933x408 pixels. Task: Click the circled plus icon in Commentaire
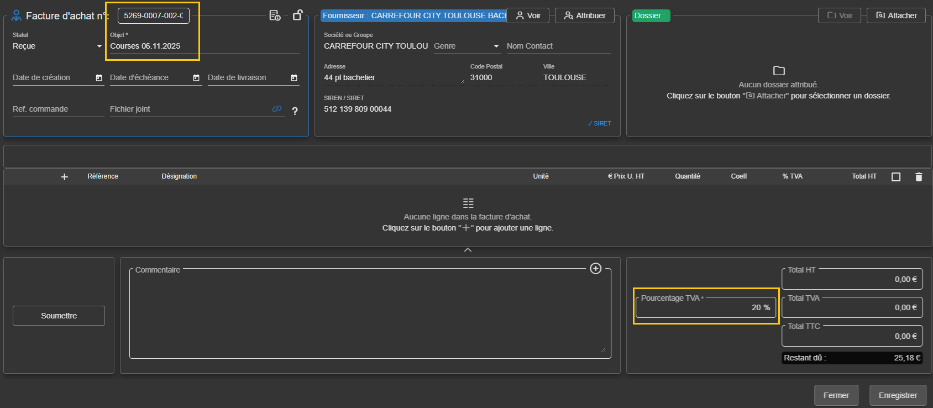[x=595, y=269]
